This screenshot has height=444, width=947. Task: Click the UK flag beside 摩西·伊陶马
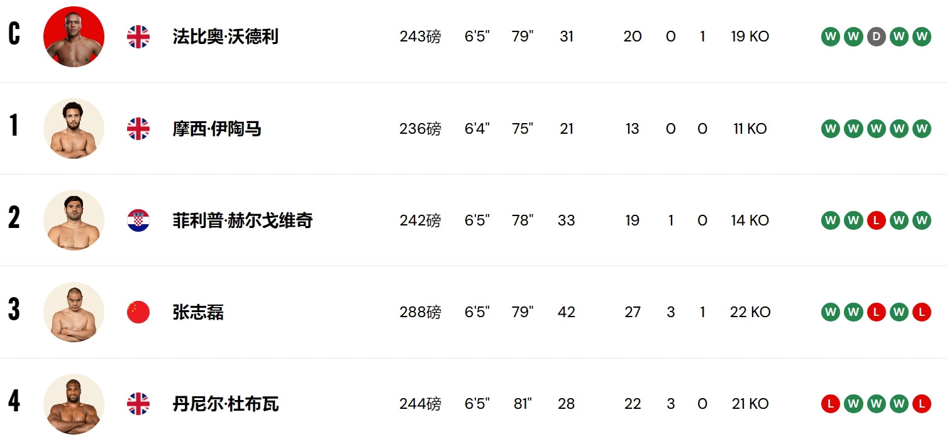[138, 129]
